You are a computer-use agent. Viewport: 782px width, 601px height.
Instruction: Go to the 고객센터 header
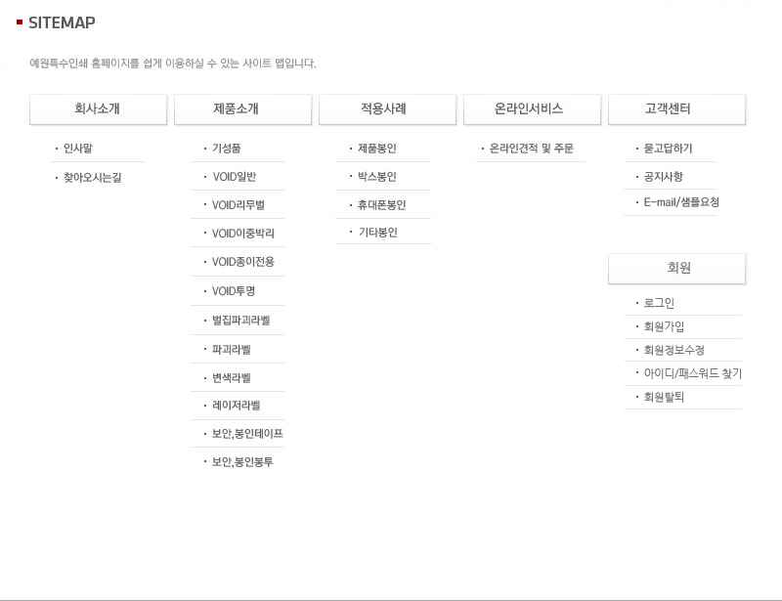[676, 109]
